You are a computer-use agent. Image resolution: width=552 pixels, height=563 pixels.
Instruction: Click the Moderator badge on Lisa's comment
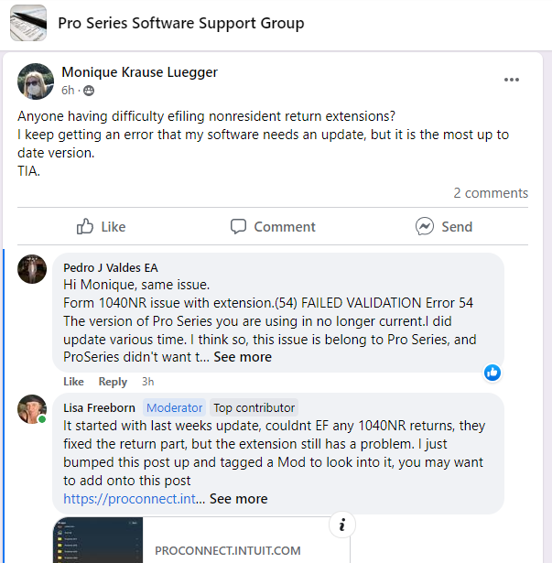pyautogui.click(x=175, y=408)
